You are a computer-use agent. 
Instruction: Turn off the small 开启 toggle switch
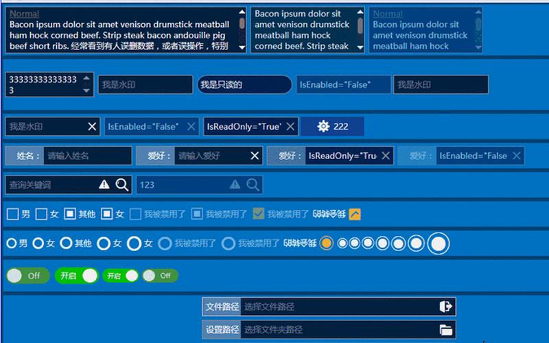121,276
